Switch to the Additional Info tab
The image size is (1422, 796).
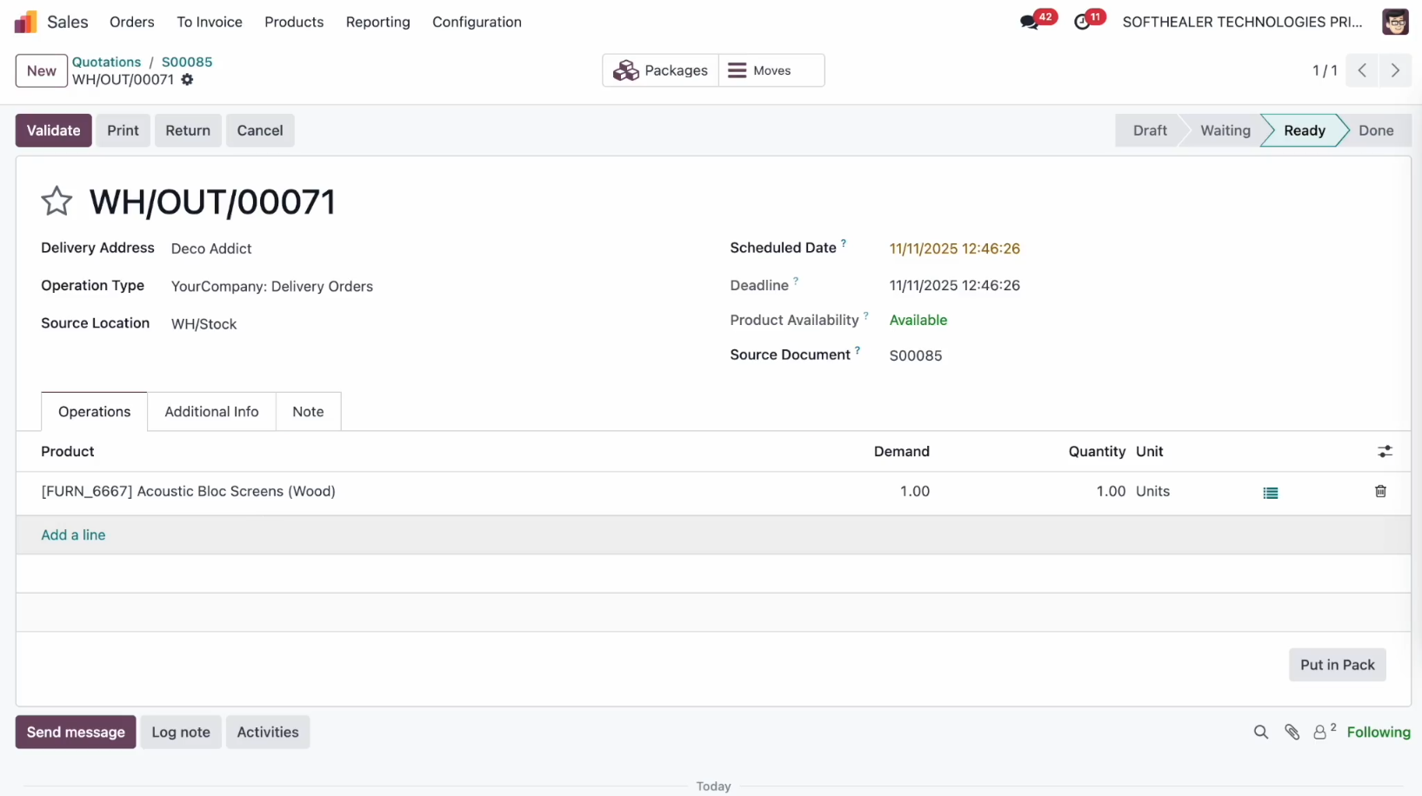[211, 412]
